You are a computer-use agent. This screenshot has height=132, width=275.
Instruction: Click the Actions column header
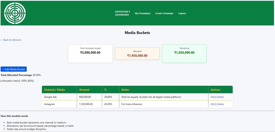pos(215,89)
